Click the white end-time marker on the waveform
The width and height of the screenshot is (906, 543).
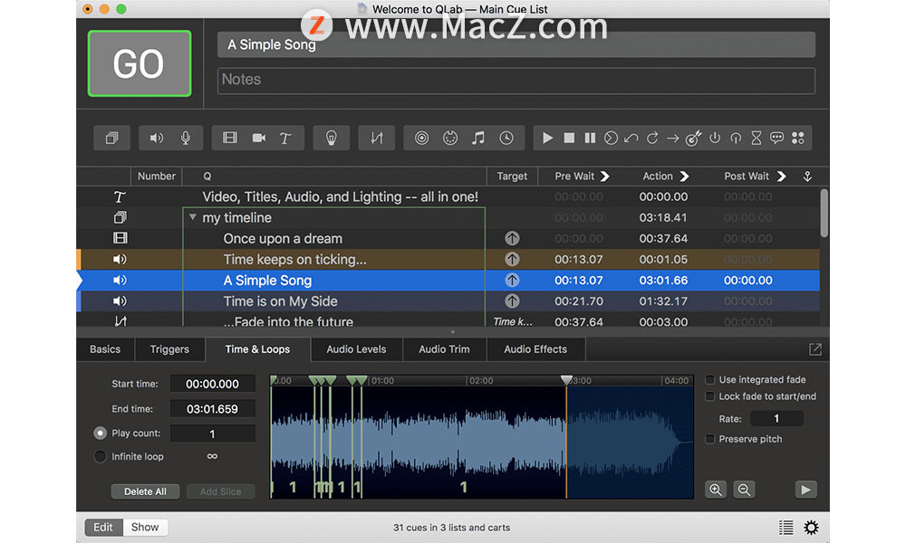(566, 380)
